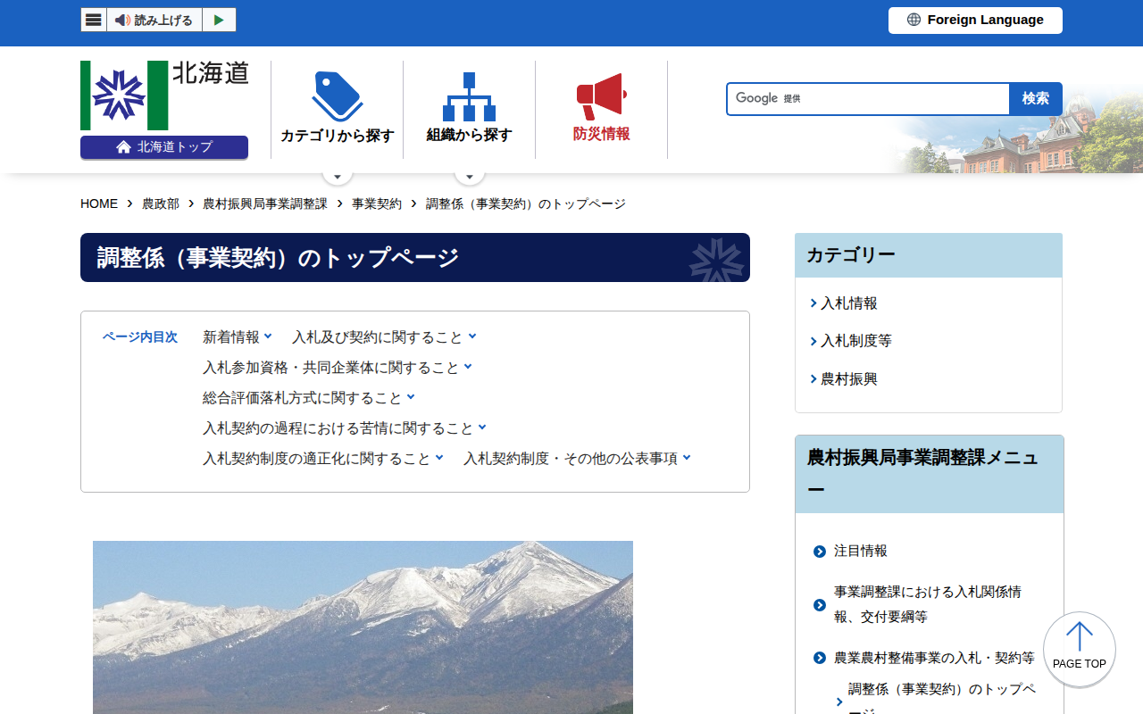Open 調整係（事業契約）のトップページ submenu item
Viewport: 1143px width, 714px height.
942,702
